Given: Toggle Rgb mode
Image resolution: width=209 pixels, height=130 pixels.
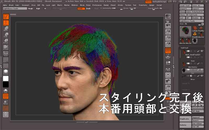Looking at the screenshot, I should point(38,9).
